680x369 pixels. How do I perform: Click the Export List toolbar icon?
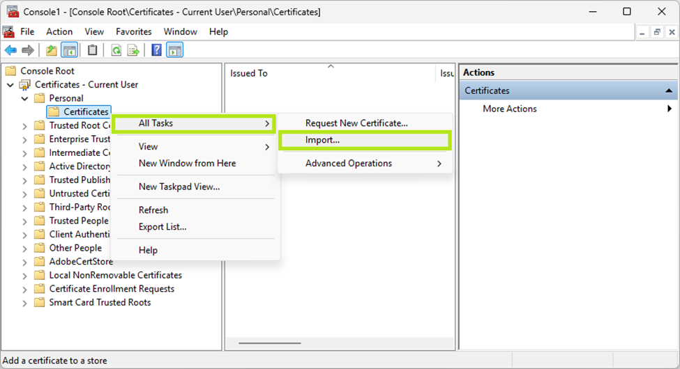[133, 50]
